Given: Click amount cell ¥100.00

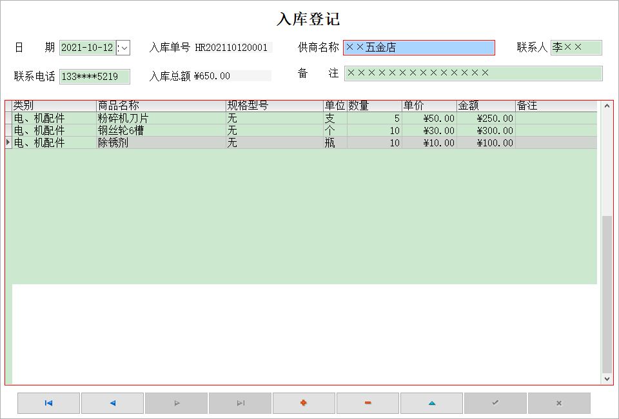Looking at the screenshot, I should pyautogui.click(x=486, y=143).
